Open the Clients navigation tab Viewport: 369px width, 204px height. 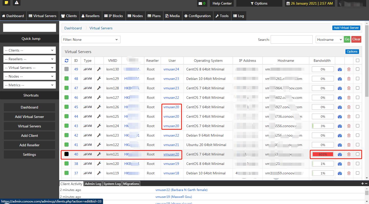coord(69,16)
